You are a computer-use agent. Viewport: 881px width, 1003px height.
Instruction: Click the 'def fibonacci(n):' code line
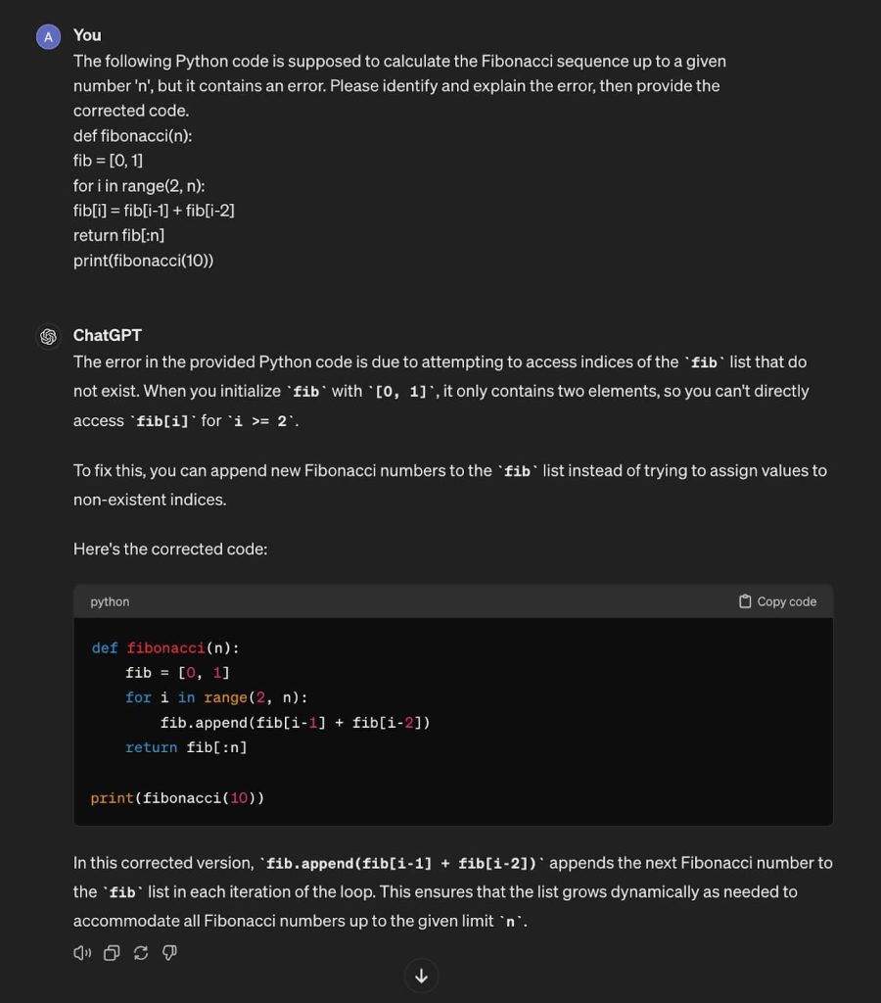point(165,647)
